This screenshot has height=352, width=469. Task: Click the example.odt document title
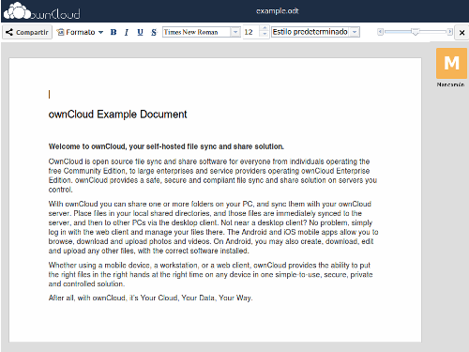(278, 11)
